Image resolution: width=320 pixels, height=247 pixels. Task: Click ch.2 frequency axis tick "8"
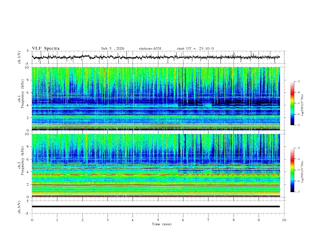pos(29,147)
